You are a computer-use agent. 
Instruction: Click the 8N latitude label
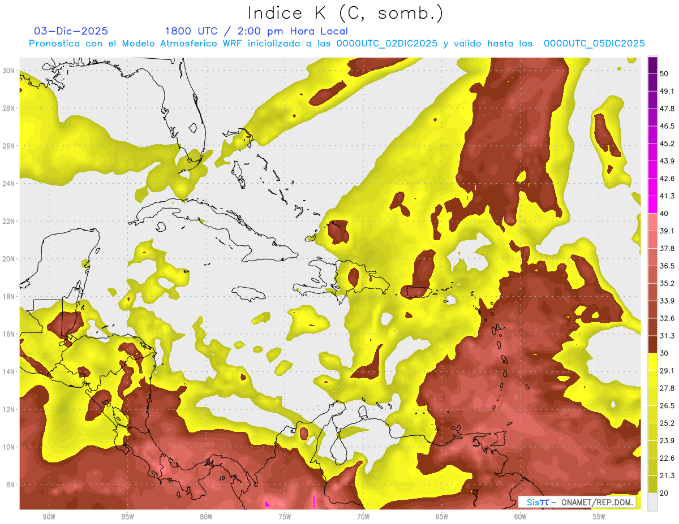click(11, 485)
